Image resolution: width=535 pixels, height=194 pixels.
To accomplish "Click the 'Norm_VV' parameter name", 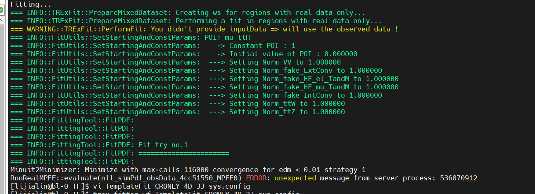I will pyautogui.click(x=276, y=62).
